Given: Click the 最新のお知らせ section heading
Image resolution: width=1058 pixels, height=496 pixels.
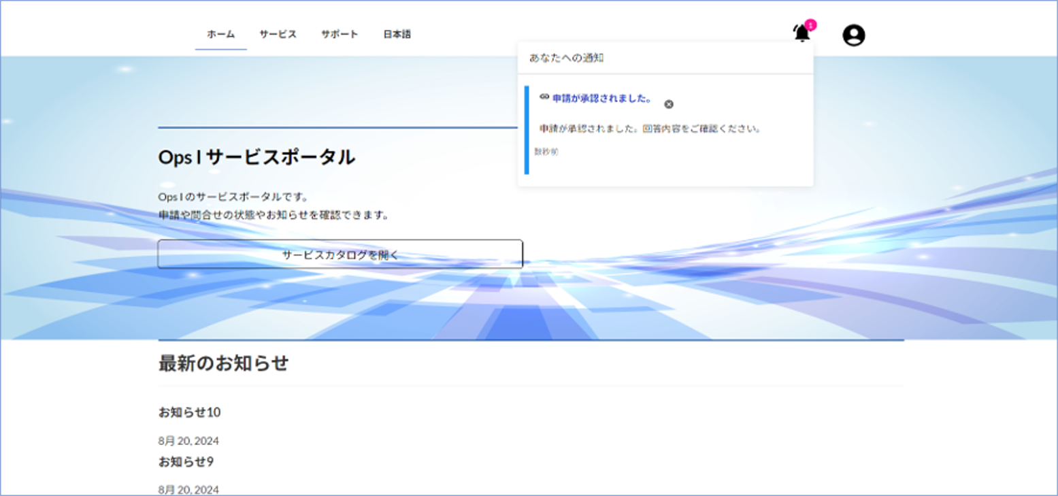Looking at the screenshot, I should (x=223, y=363).
